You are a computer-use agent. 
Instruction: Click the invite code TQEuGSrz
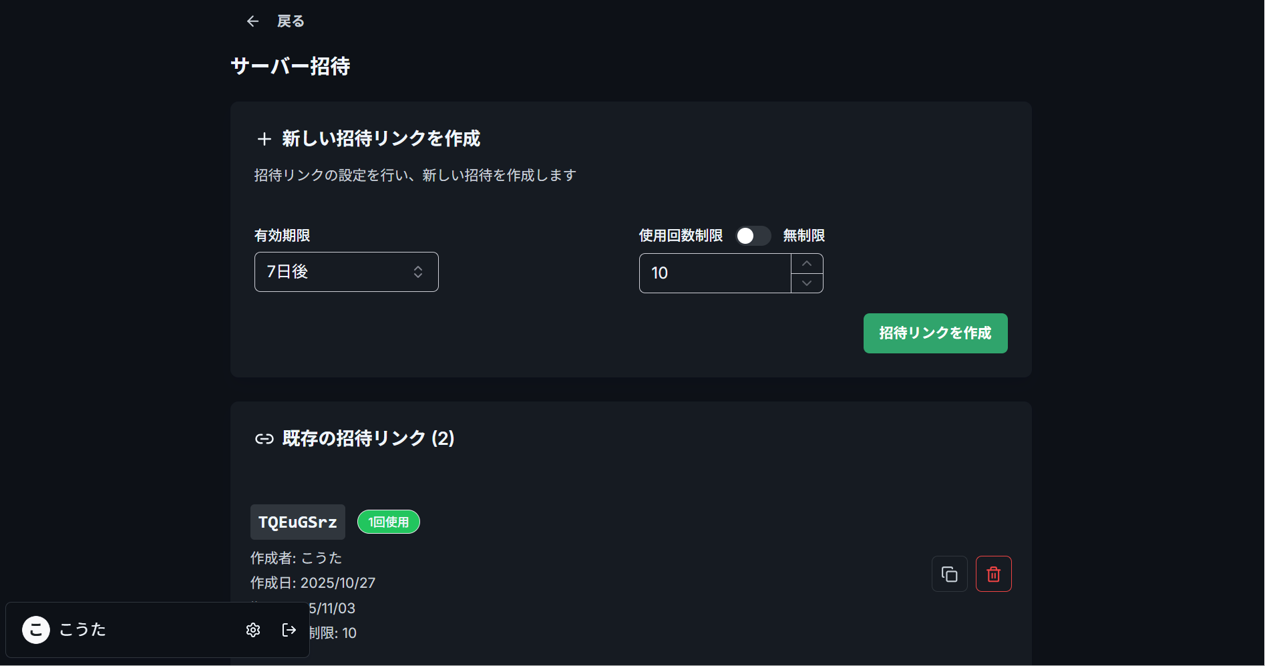tap(297, 522)
